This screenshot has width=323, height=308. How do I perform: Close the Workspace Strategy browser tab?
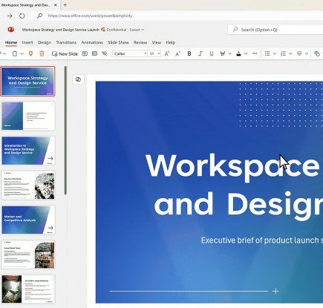tap(56, 5)
